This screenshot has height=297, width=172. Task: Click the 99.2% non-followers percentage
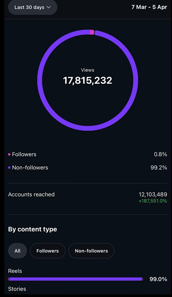tap(159, 168)
